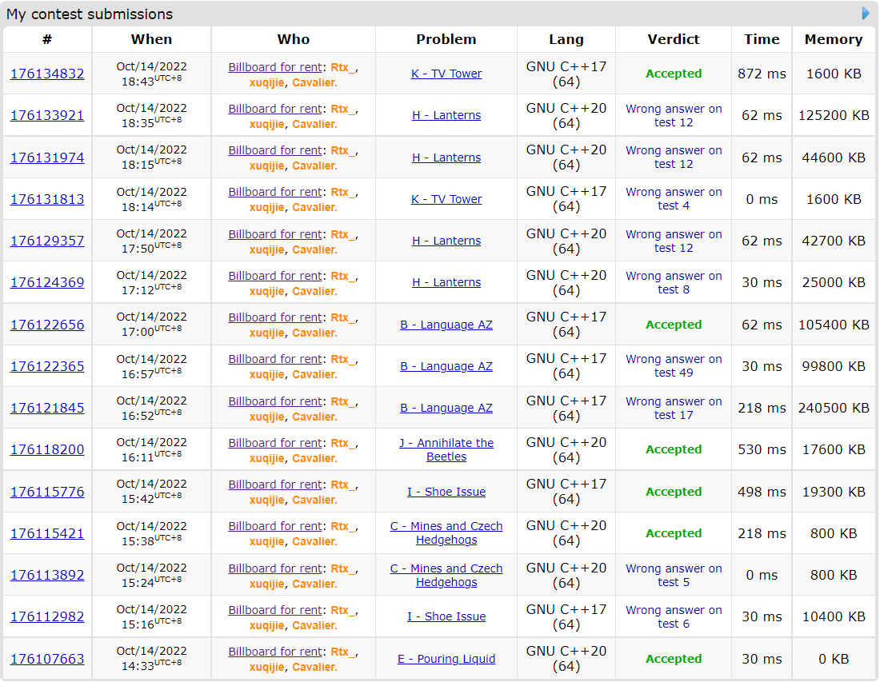View Wrong answer on test 6 verdict

click(674, 616)
